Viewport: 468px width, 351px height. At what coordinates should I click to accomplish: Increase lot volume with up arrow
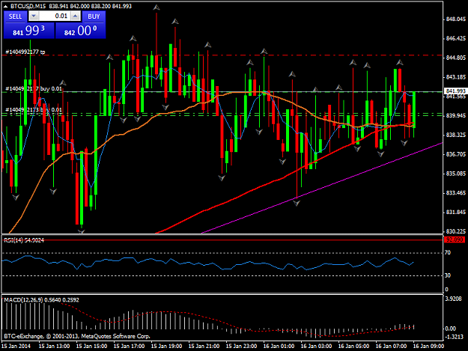[76, 16]
